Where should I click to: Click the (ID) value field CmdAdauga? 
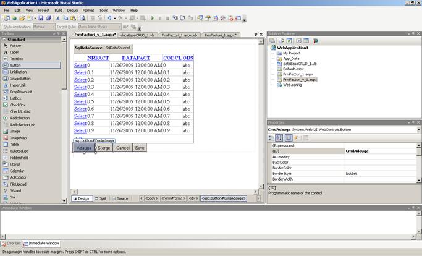tap(380, 151)
